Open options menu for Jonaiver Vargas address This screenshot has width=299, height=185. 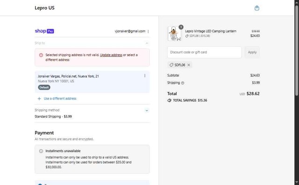(145, 76)
